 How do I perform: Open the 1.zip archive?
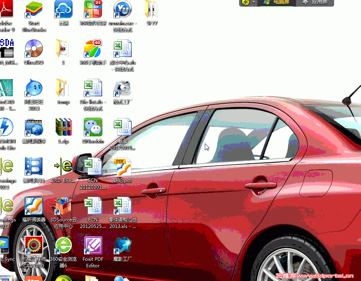(63, 127)
